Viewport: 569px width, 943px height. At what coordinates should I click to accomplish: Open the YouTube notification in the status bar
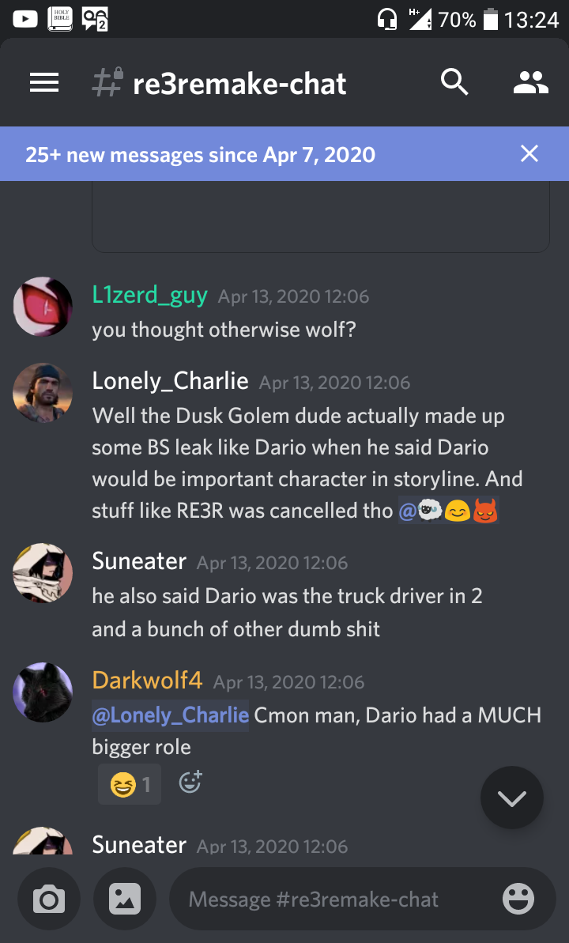coord(24,19)
